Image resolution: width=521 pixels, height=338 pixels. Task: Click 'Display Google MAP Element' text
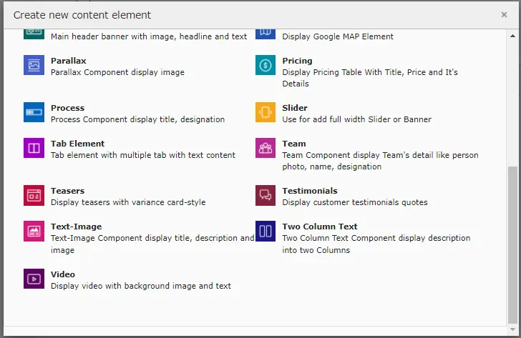coord(338,36)
